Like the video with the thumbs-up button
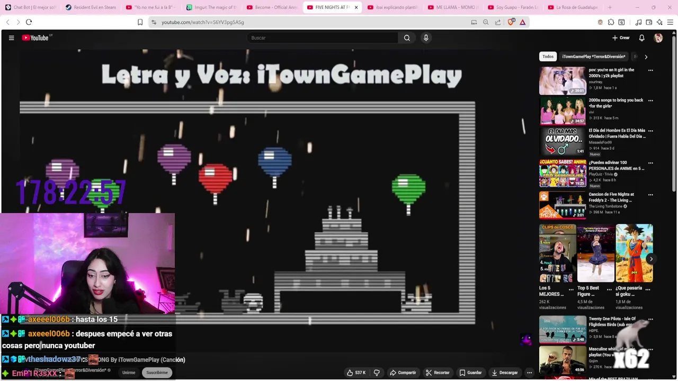The height and width of the screenshot is (381, 678). coord(356,373)
